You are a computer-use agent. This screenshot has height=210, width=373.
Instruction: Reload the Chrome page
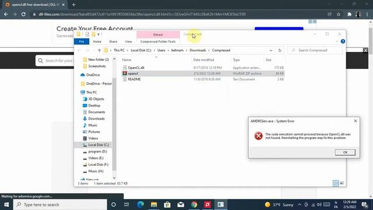23,14
